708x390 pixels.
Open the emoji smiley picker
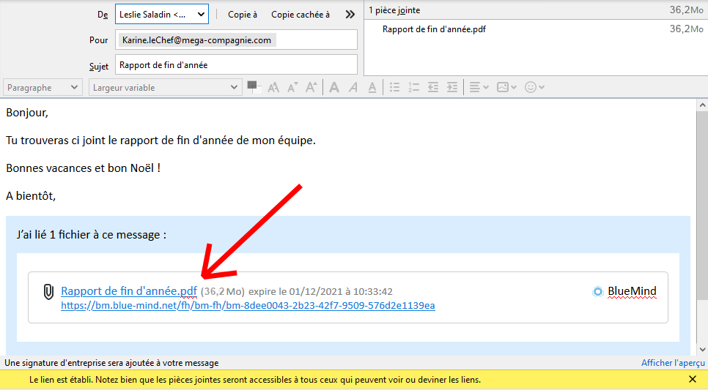coord(535,87)
